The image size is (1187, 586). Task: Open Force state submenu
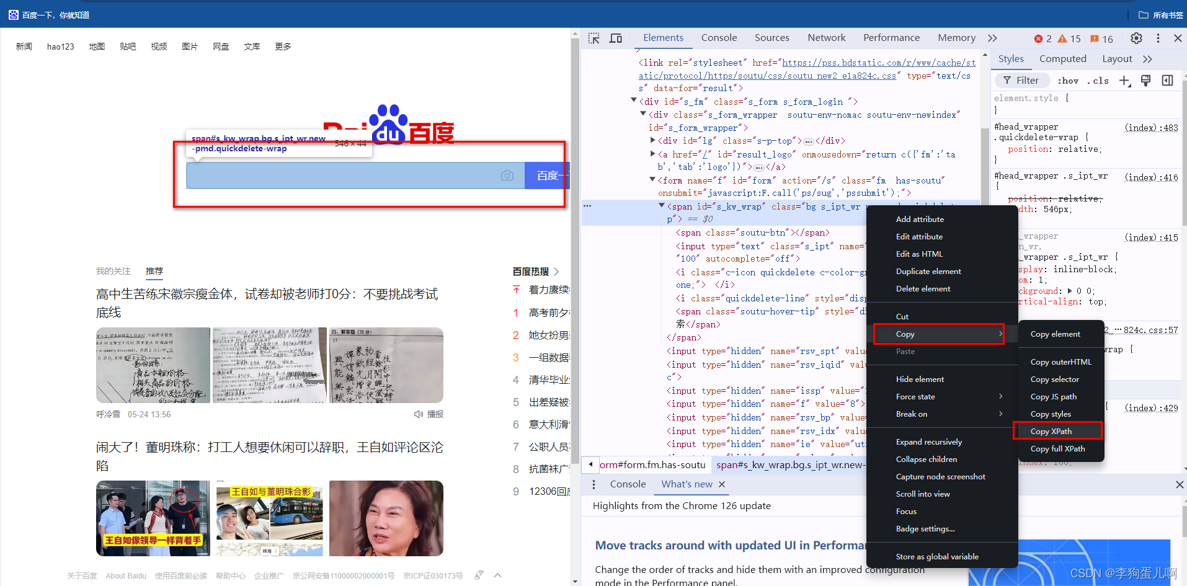(x=942, y=396)
